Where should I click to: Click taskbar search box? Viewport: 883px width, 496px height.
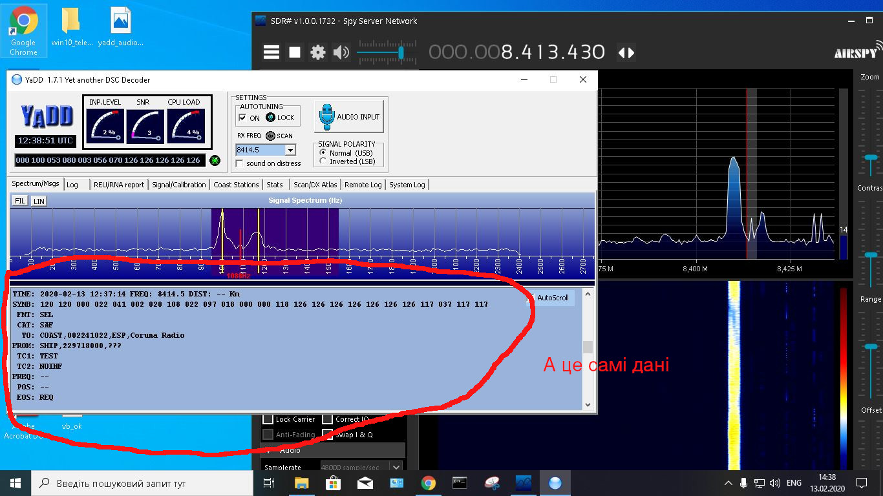[142, 483]
